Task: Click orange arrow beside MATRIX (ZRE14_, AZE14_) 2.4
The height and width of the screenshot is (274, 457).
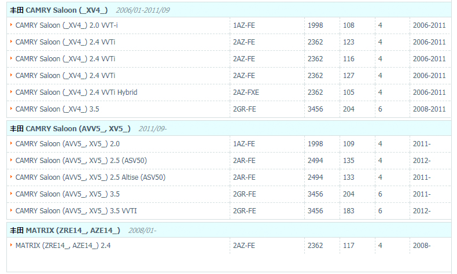Action: [x=11, y=245]
